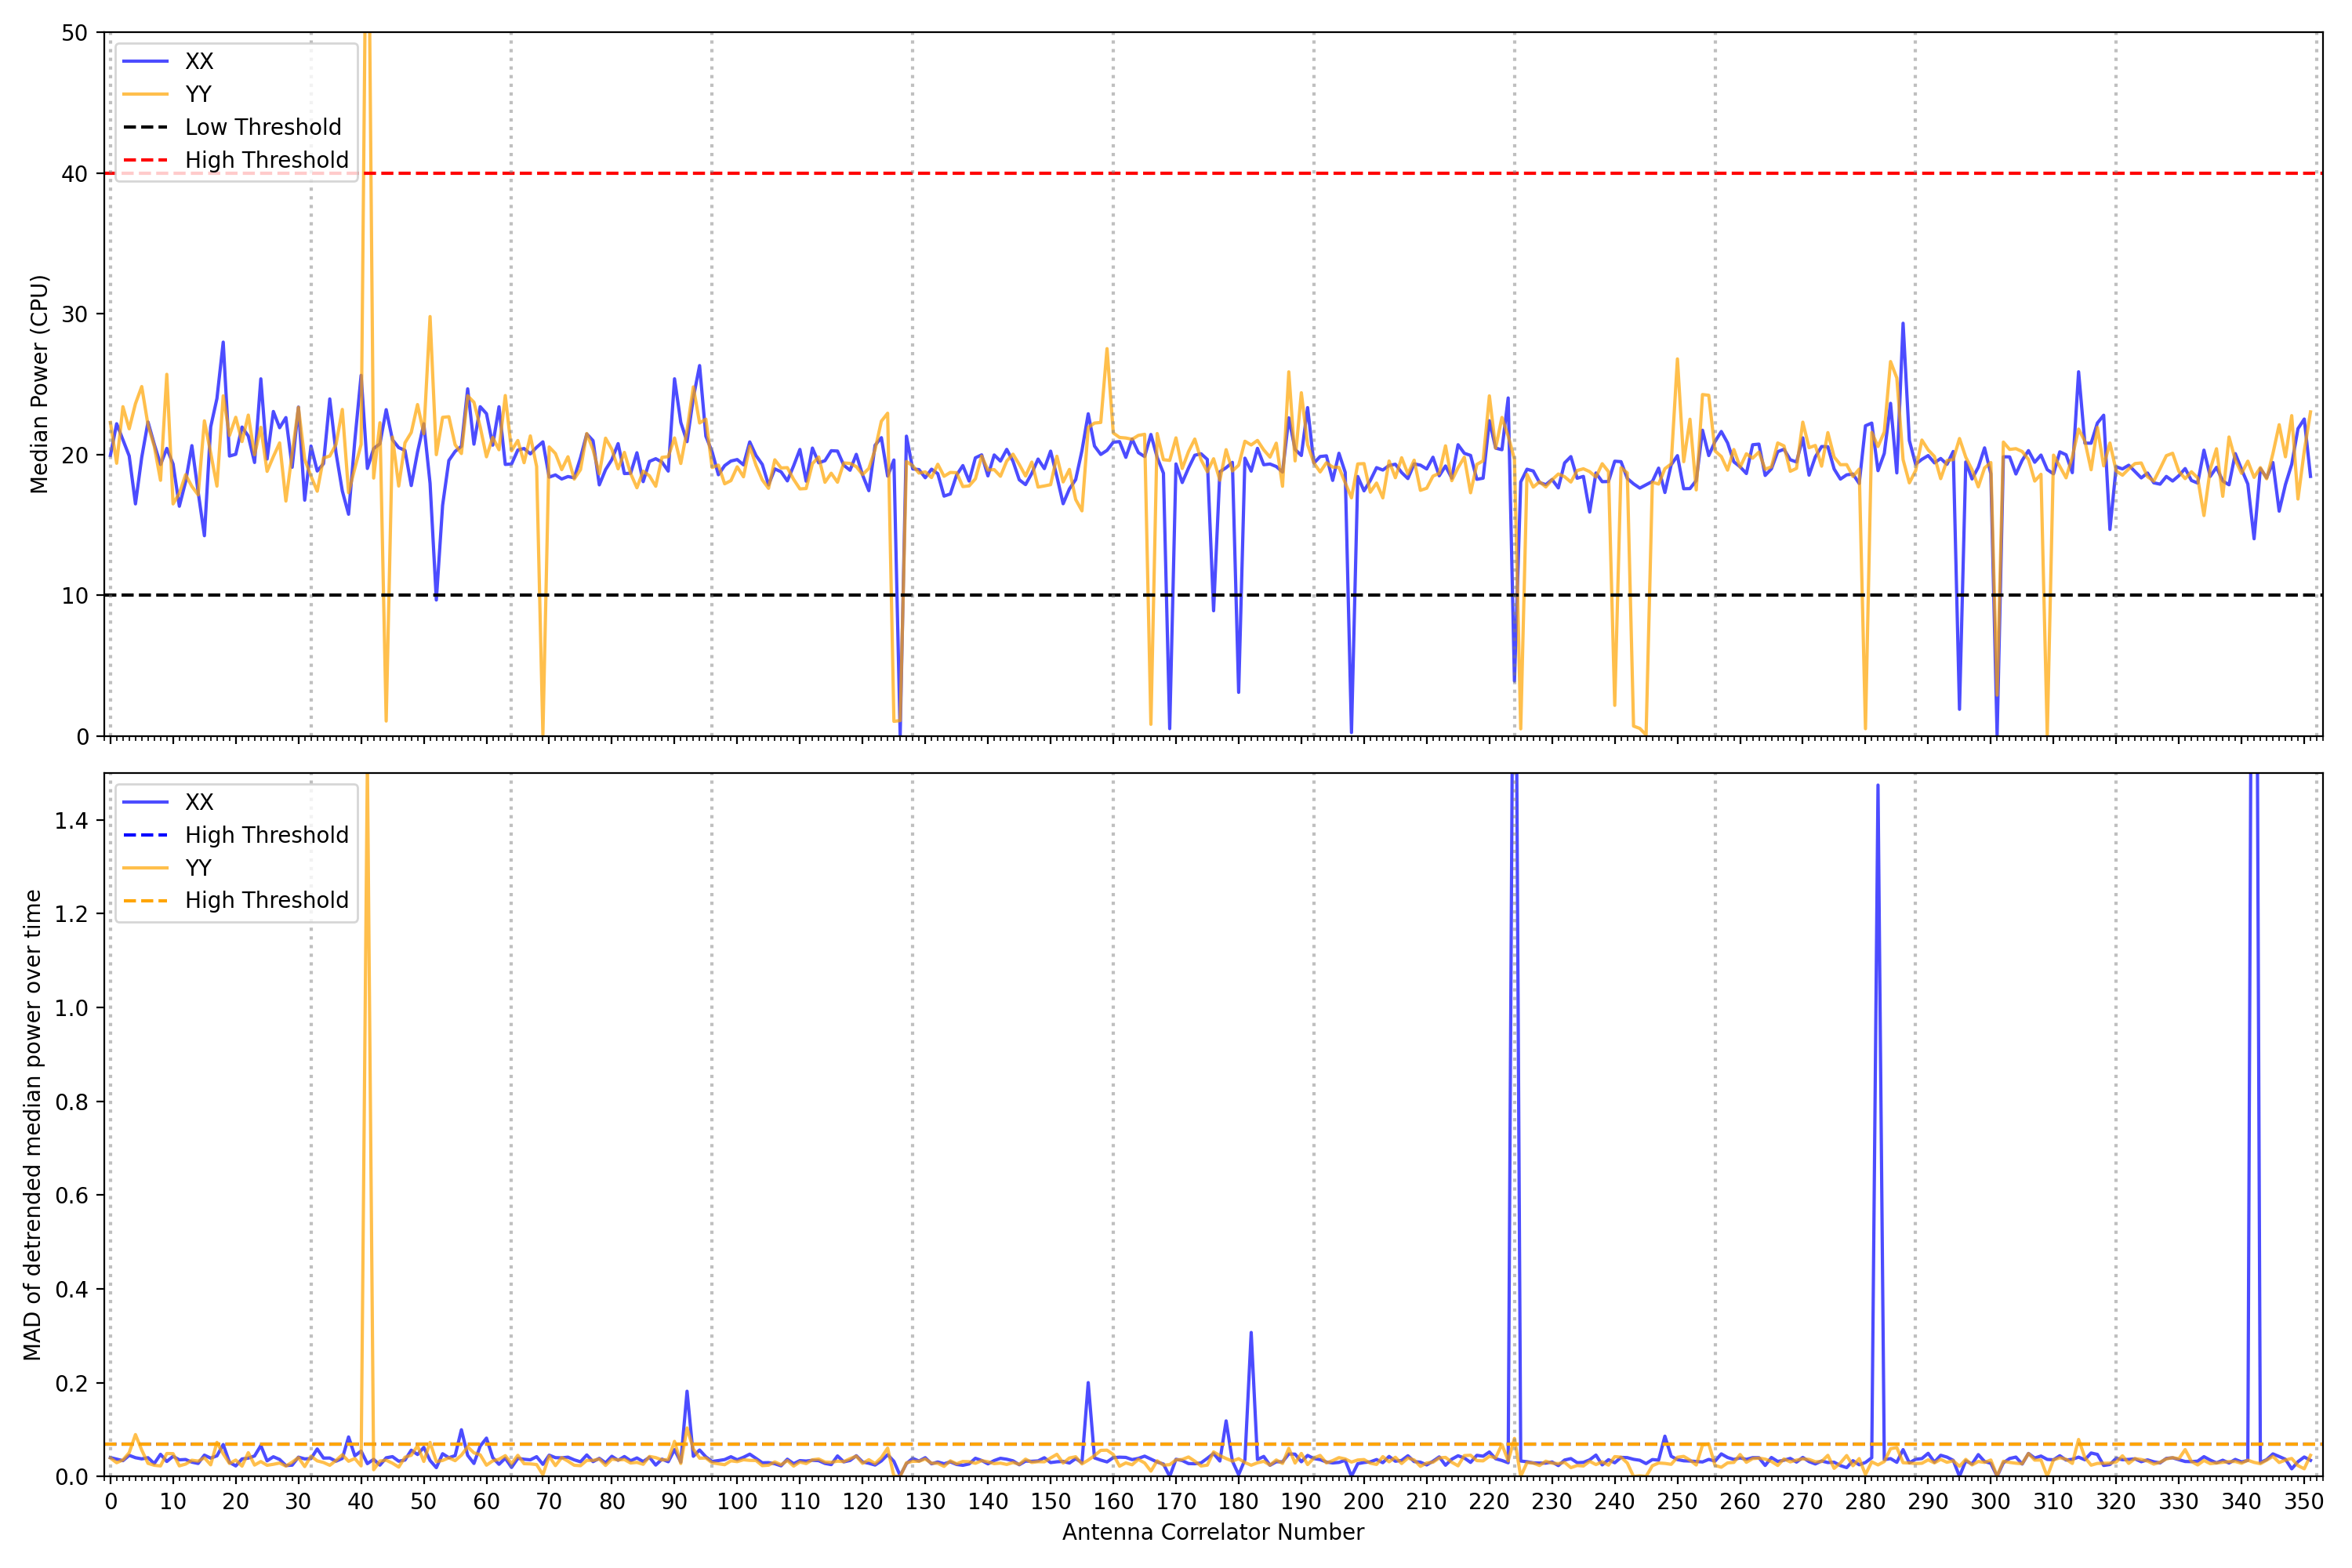2352x1568 pixels.
Task: Click the XX legend entry in bottom plot
Action: click(x=198, y=802)
